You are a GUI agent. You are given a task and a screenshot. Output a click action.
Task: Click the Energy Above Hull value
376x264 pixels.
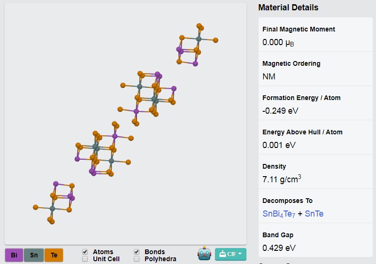(279, 145)
